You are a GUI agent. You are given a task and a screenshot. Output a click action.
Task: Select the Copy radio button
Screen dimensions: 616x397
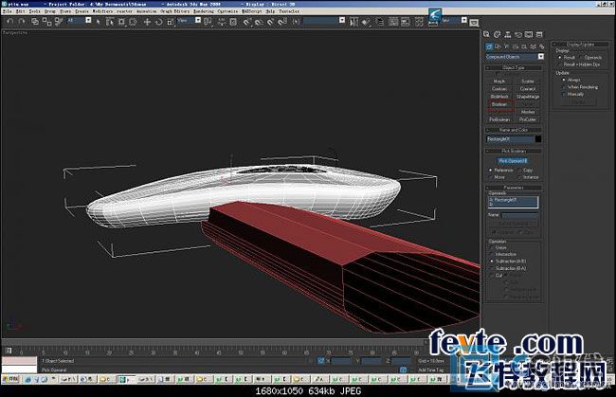coord(519,170)
